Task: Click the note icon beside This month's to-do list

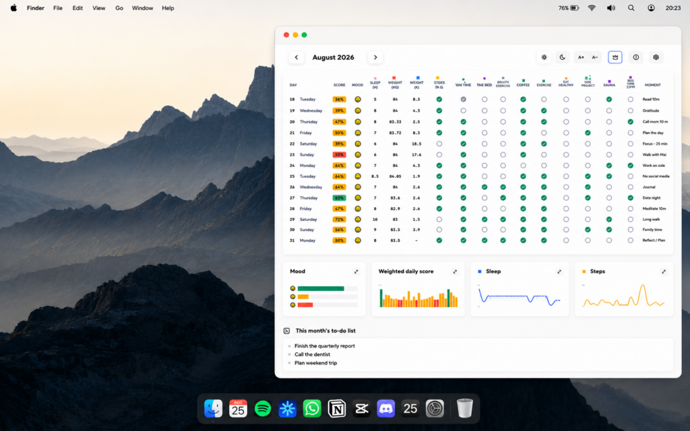Action: 286,331
